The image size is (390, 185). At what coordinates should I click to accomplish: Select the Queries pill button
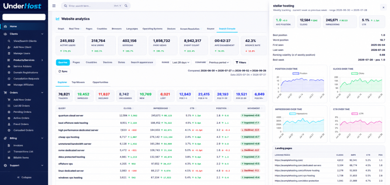point(63,63)
